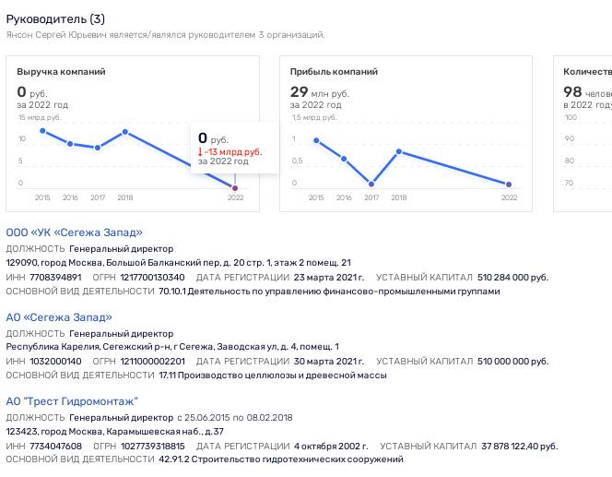612x477 pixels.
Task: Click the 2016 profit chart data point
Action: pyautogui.click(x=344, y=159)
